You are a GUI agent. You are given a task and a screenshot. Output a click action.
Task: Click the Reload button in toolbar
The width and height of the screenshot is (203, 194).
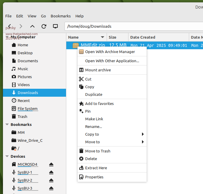coord(44,26)
